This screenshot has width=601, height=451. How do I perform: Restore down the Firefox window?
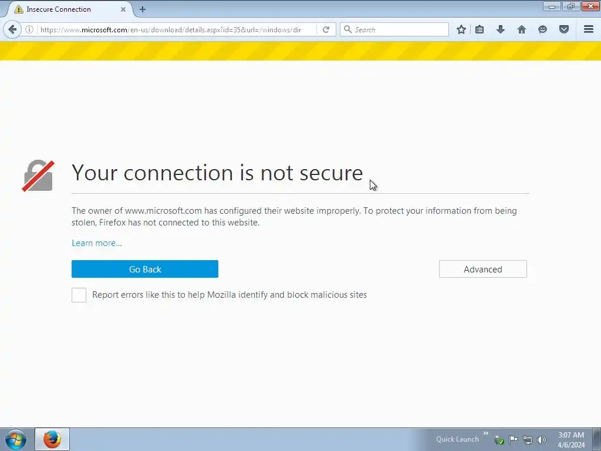point(571,6)
